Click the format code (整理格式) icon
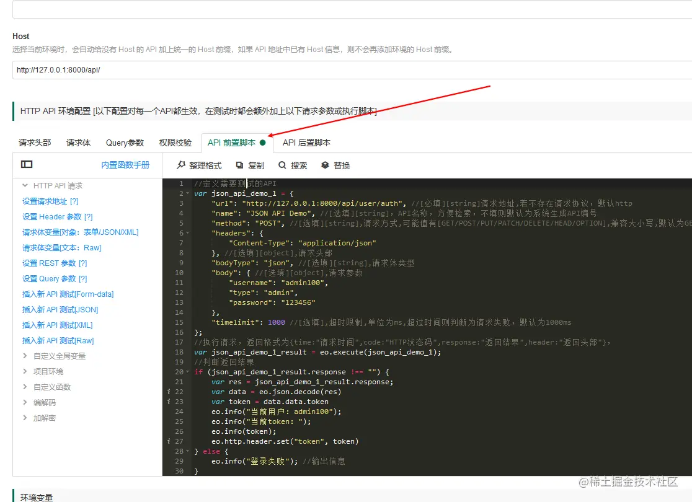 pos(181,165)
